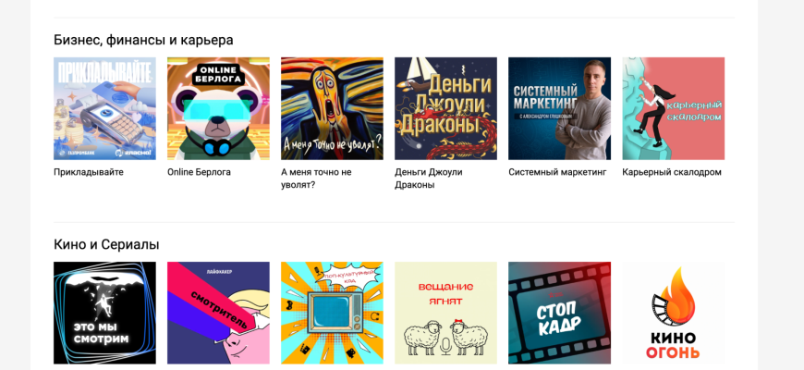The height and width of the screenshot is (370, 804).
Task: Open the Бизнес, финансы и карьера heading
Action: pyautogui.click(x=143, y=40)
